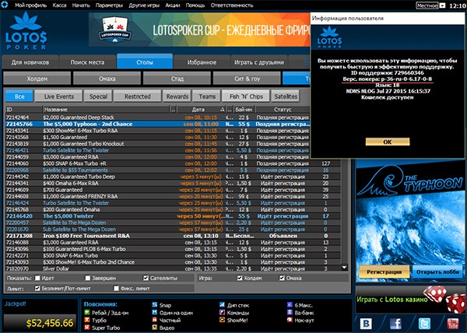Open the VKontakte social icon
This screenshot has width=467, height=333.
(366, 324)
